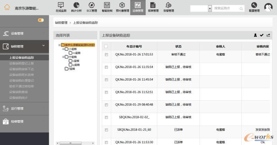Sort by 状态 column header
The image size is (277, 145).
178,46
